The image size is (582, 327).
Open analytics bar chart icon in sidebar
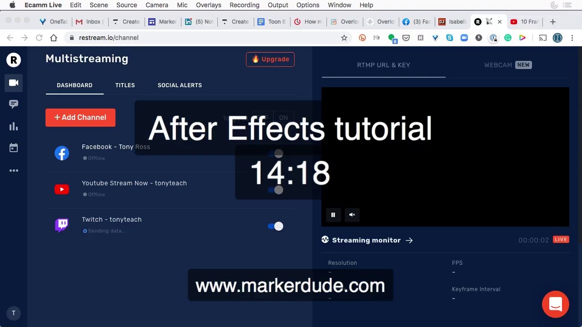14,126
